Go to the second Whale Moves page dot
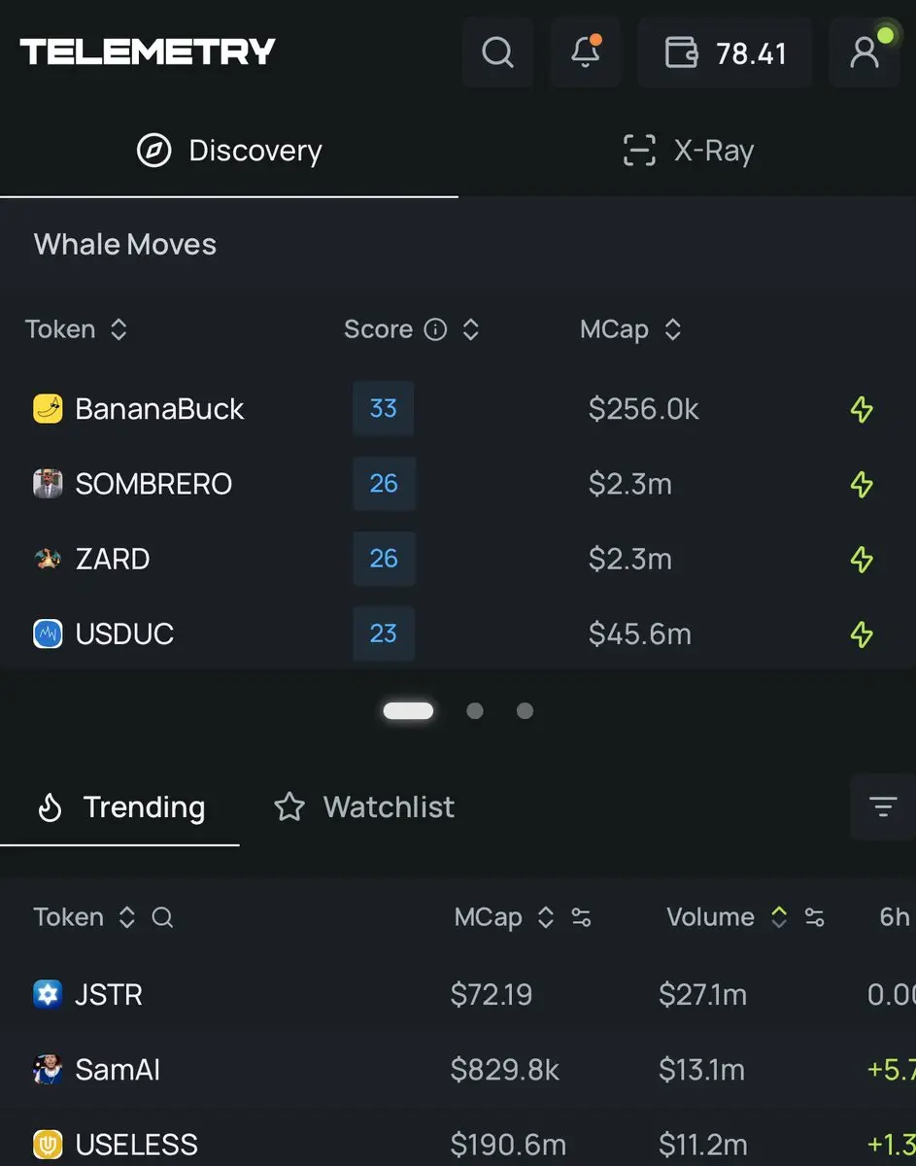Viewport: 916px width, 1166px height. (x=475, y=711)
